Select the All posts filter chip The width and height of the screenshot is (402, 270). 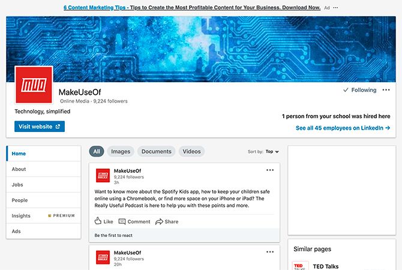pyautogui.click(x=97, y=151)
